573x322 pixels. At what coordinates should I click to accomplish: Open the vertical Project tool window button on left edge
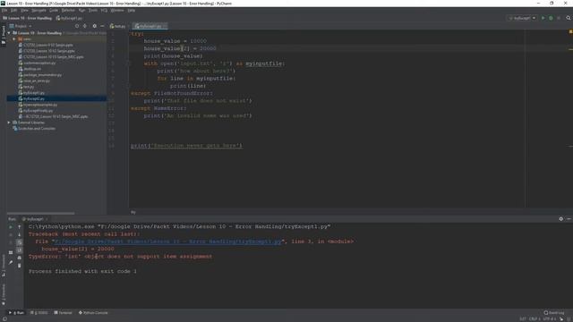click(x=4, y=36)
